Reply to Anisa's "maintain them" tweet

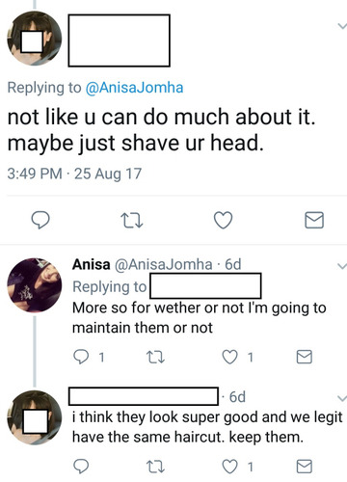coord(81,357)
